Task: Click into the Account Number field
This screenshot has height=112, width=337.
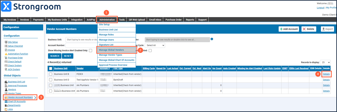Action: coord(82,45)
